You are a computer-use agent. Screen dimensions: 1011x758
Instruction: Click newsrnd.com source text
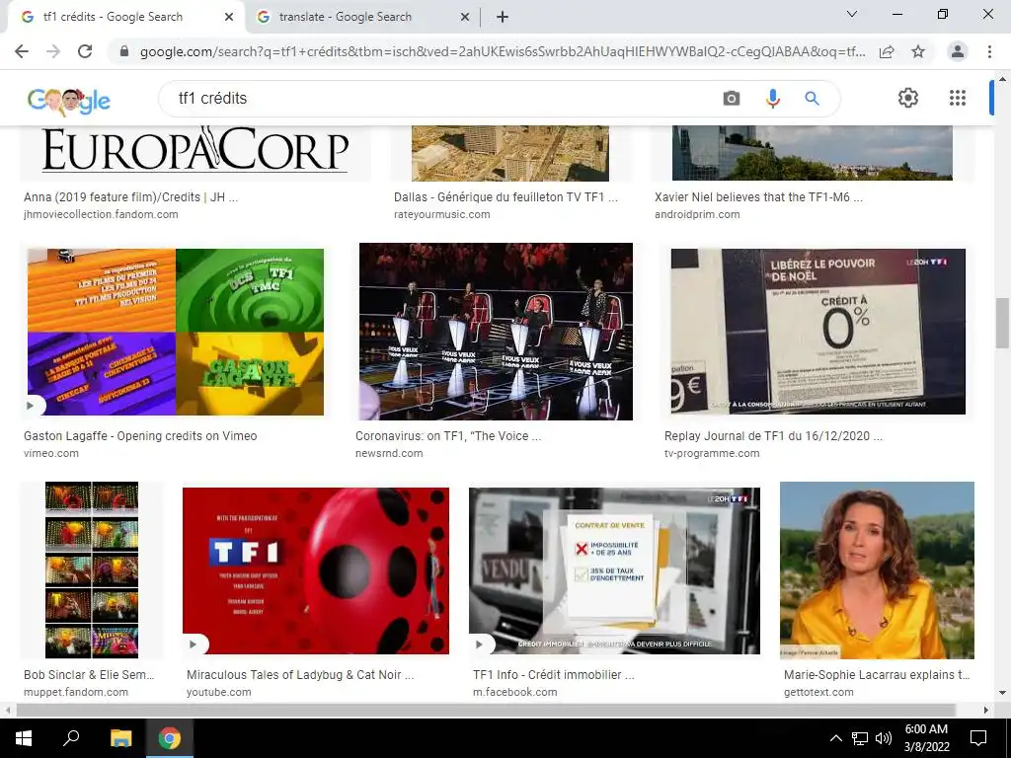pos(389,453)
